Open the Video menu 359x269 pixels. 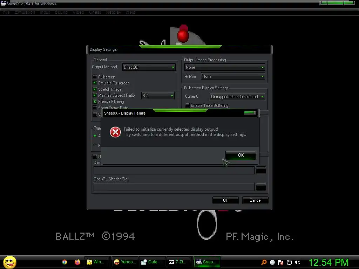tap(78, 12)
